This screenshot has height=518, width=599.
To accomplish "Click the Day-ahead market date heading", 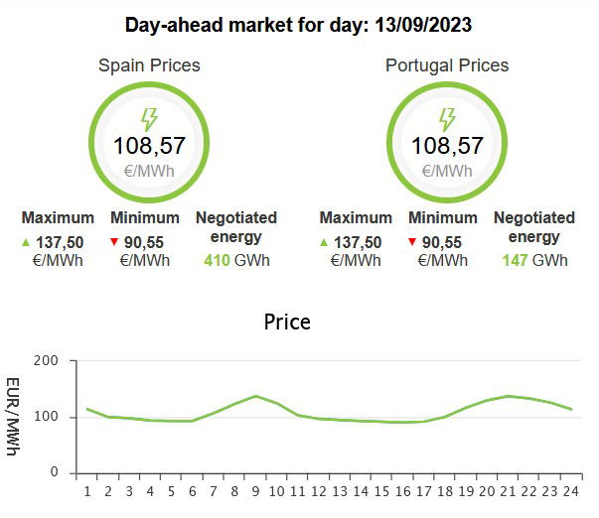I will point(298,25).
